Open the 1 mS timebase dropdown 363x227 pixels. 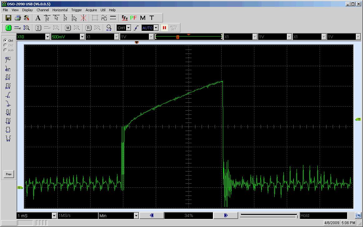click(54, 215)
